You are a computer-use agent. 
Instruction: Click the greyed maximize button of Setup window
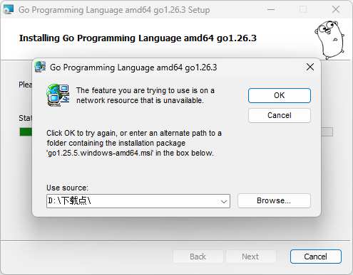[x=303, y=10]
